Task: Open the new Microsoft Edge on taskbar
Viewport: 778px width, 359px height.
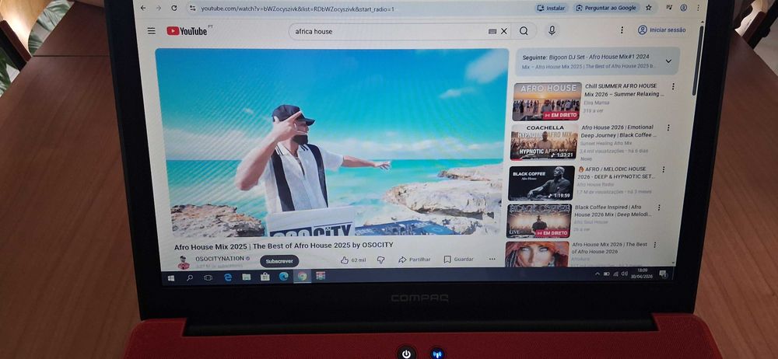Action: [283, 277]
